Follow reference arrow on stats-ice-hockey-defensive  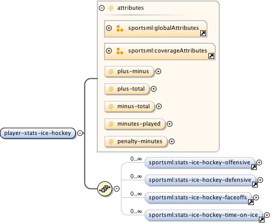[x=255, y=184]
